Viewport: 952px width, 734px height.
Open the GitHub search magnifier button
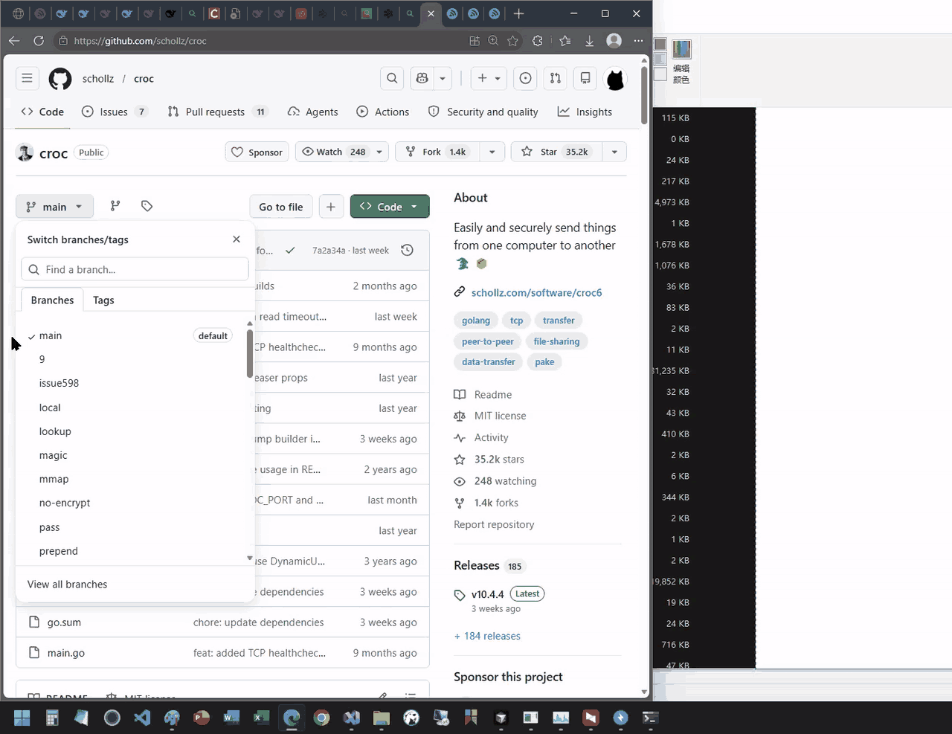392,78
